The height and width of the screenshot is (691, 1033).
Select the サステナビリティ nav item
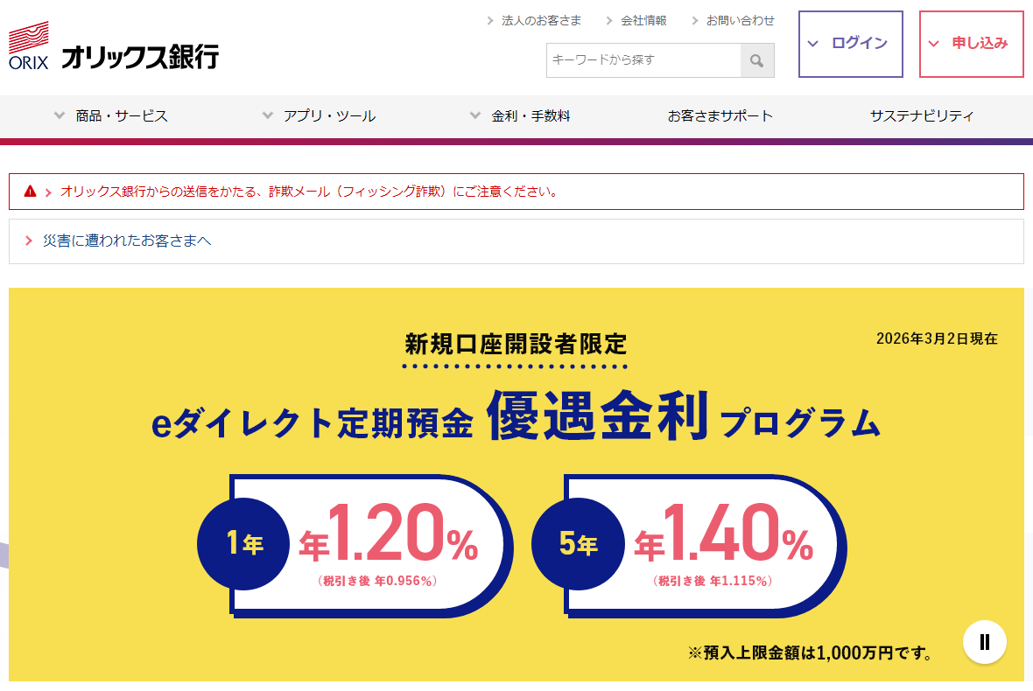(x=921, y=115)
